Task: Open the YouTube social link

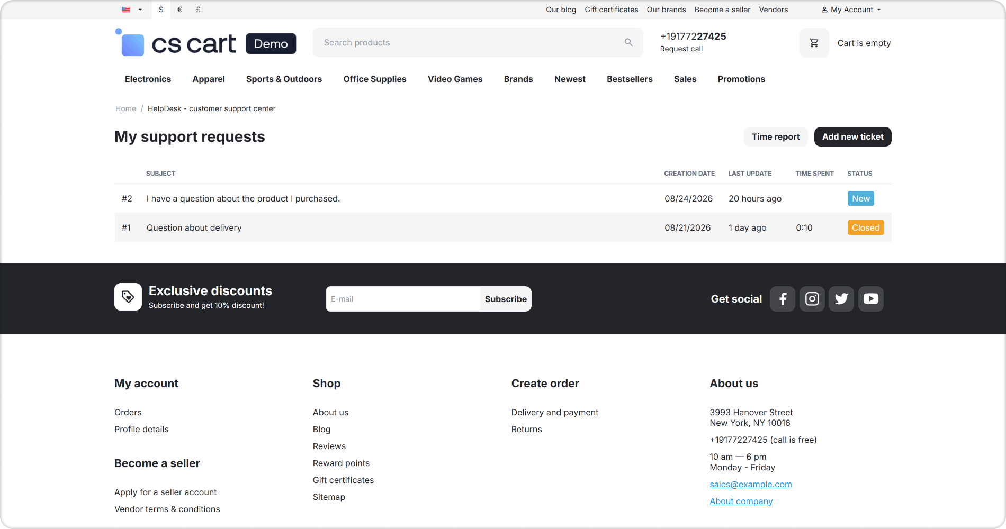Action: [x=871, y=299]
